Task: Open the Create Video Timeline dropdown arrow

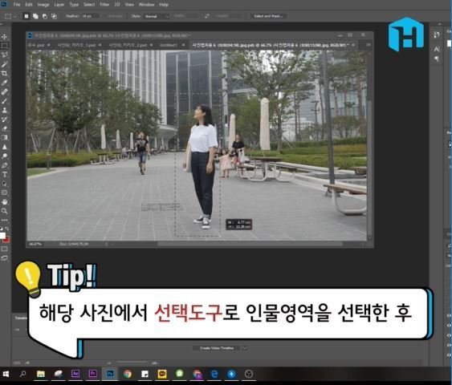Action: (245, 348)
